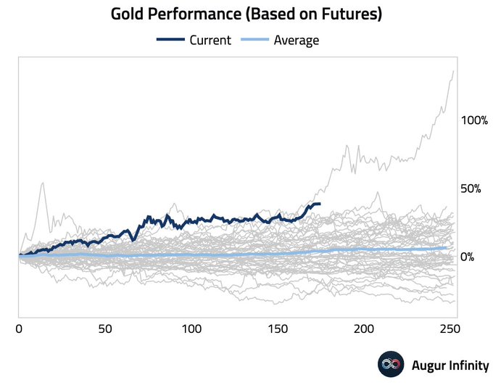Image resolution: width=493 pixels, height=385 pixels.
Task: Click the 50 x-axis tick label
Action: tap(105, 329)
